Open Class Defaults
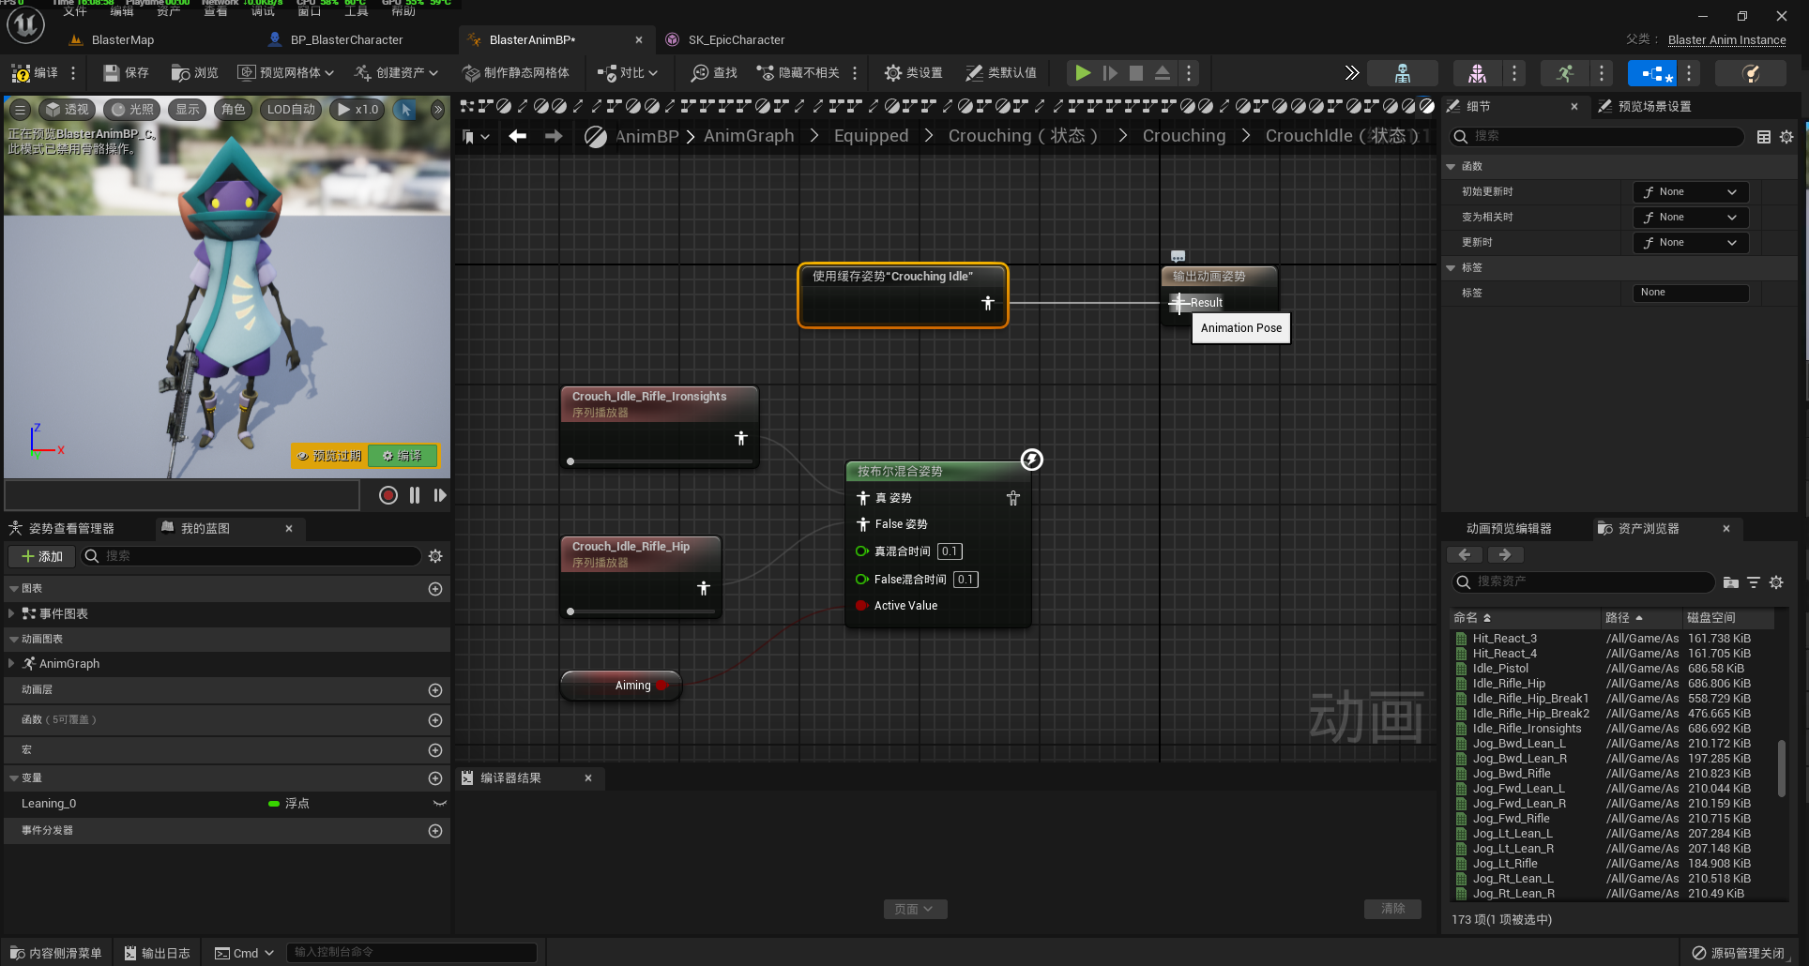This screenshot has width=1809, height=966. pos(1001,72)
